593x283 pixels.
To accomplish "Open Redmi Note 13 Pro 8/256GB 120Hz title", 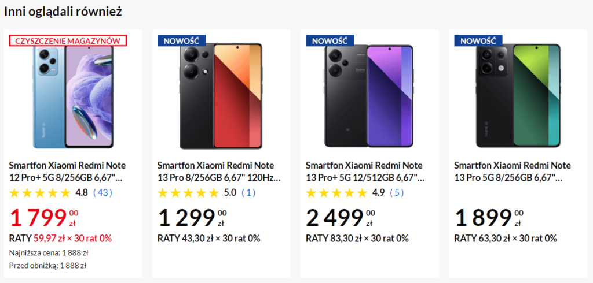I will point(218,171).
